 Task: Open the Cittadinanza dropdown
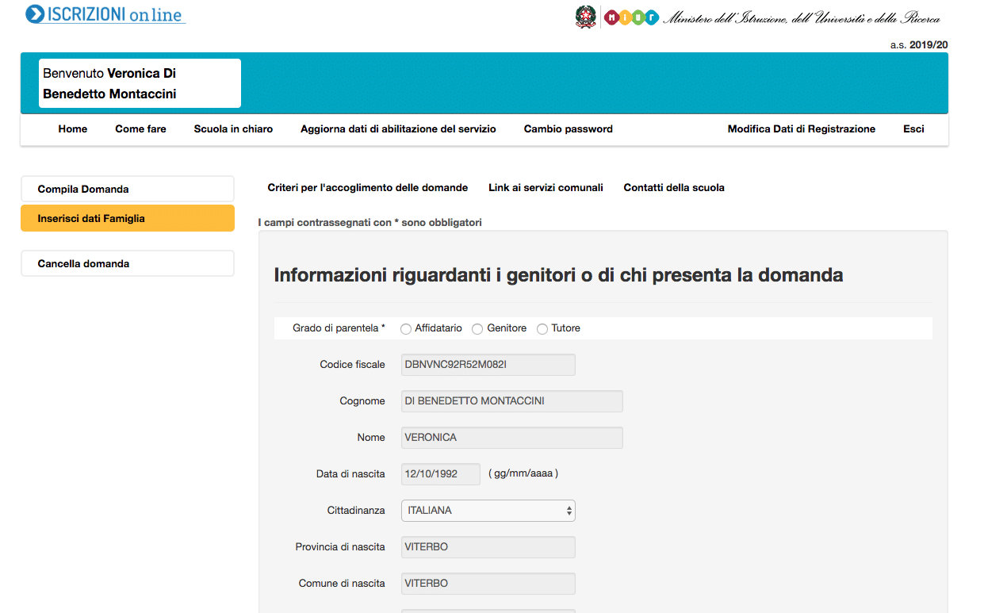click(488, 511)
